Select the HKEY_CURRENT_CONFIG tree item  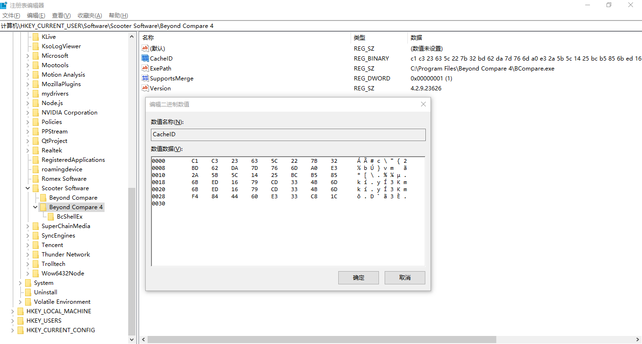pos(61,330)
